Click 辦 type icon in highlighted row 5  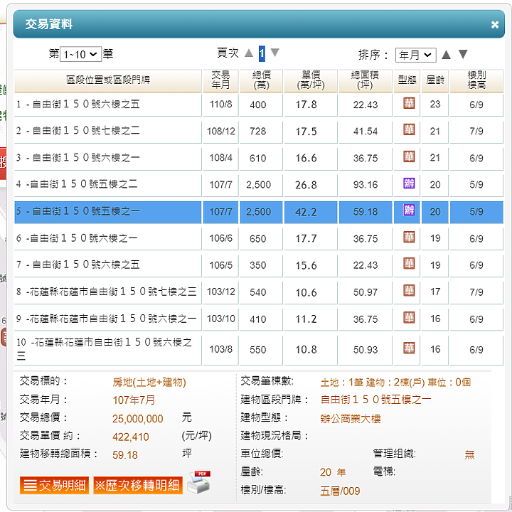click(409, 210)
